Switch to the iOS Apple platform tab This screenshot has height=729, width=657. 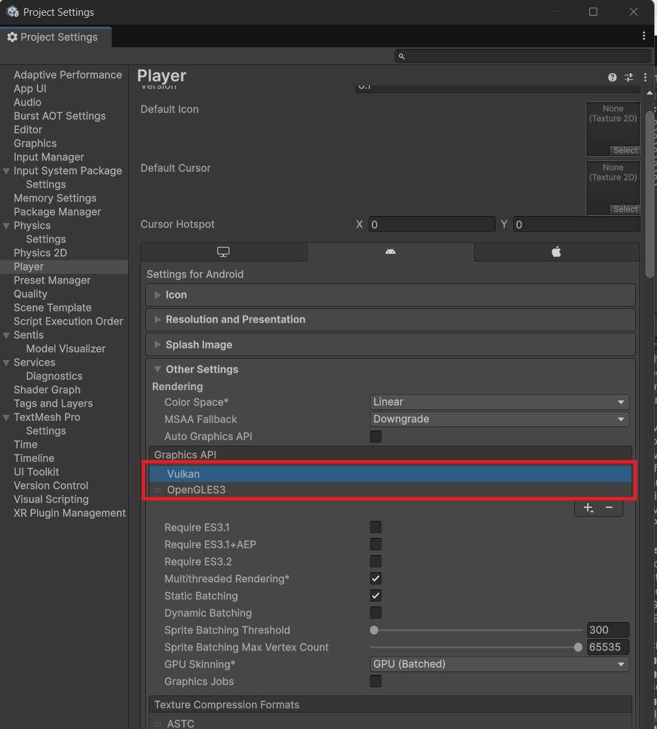tap(556, 252)
